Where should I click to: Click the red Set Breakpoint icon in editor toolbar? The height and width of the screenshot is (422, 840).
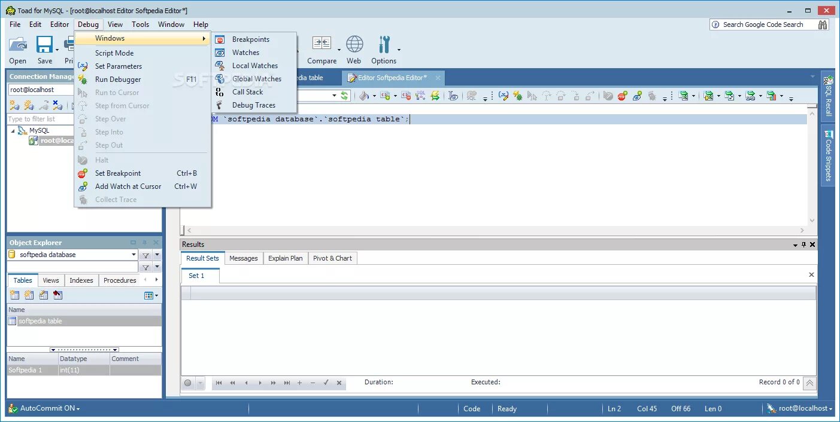click(622, 96)
